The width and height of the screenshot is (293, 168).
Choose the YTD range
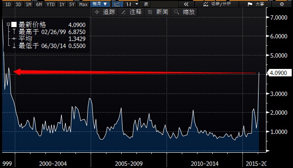[x=51, y=4]
